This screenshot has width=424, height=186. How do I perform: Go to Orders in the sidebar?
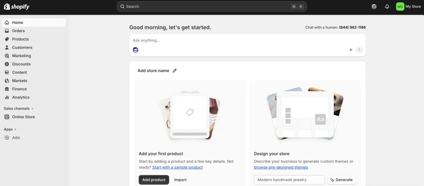pyautogui.click(x=18, y=31)
